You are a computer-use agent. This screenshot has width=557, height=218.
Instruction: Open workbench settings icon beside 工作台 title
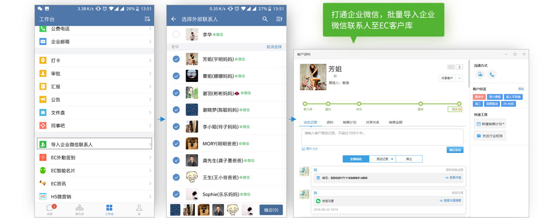click(x=147, y=19)
